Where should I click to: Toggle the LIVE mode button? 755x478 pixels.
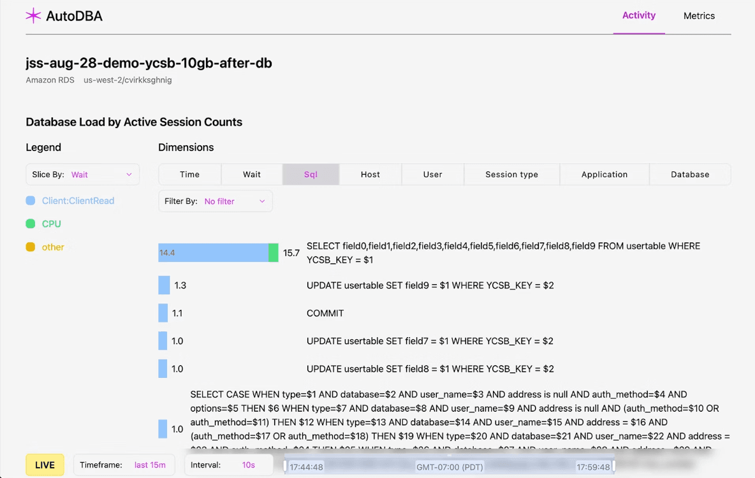pyautogui.click(x=45, y=465)
